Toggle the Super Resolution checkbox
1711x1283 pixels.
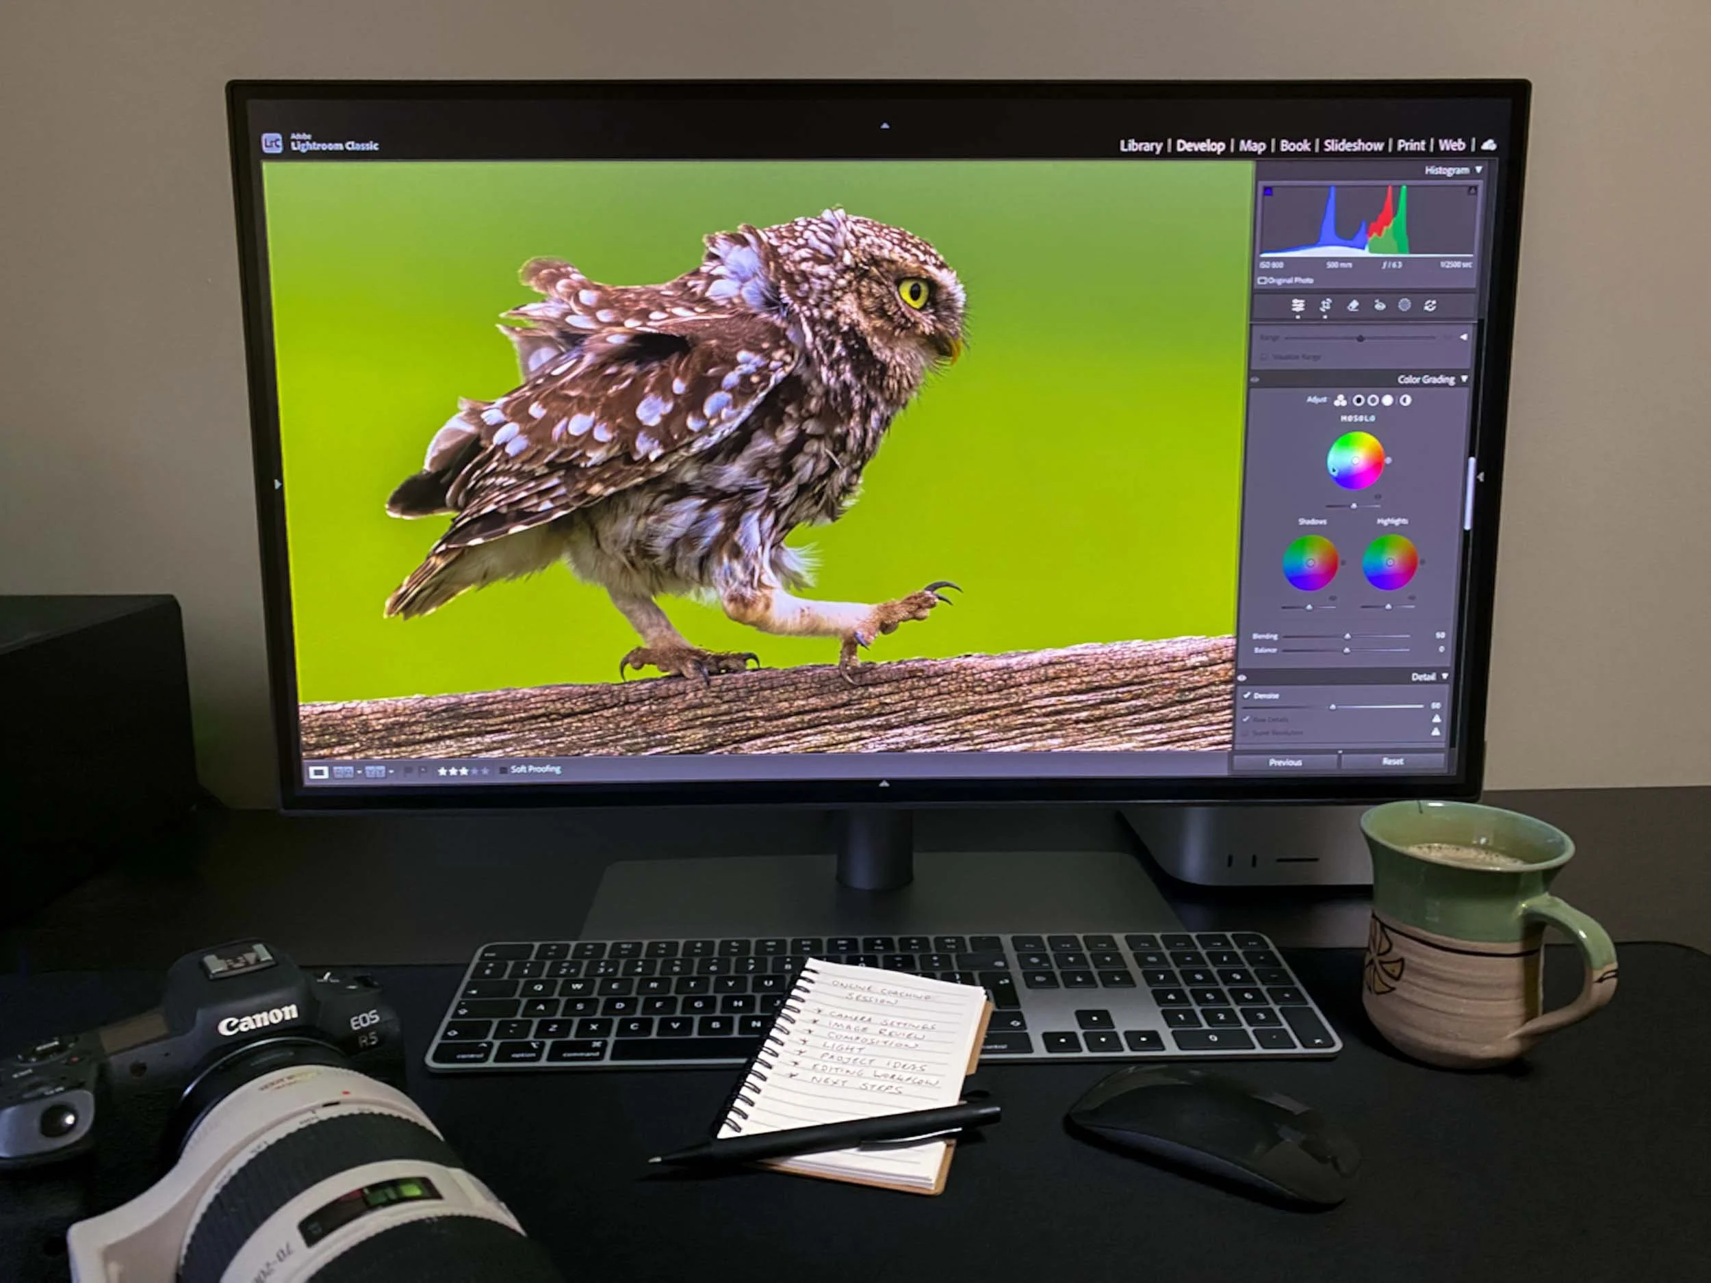(x=1246, y=732)
